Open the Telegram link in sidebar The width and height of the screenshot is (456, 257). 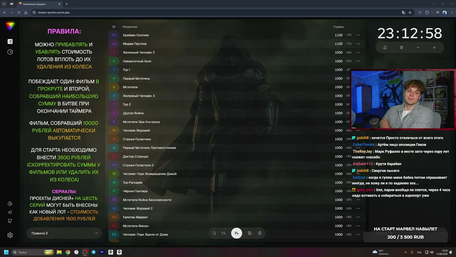pos(10,212)
